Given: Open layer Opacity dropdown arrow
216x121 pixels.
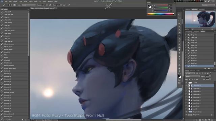Looking at the screenshot, I should pyautogui.click(x=210, y=76).
